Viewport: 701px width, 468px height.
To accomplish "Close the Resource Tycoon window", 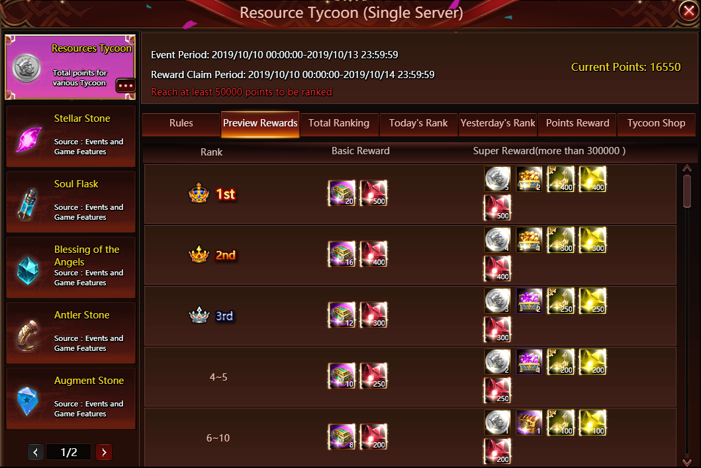I will coord(688,11).
